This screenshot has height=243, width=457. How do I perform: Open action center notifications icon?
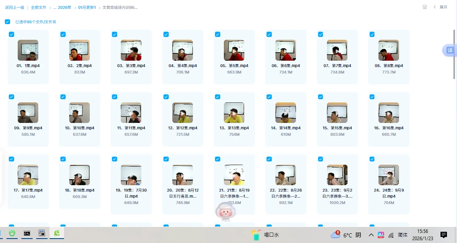coord(444,235)
